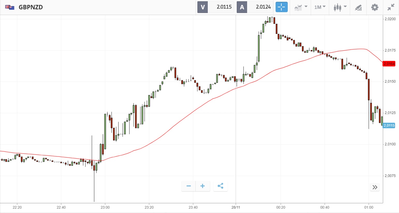Viewport: 399px width, 213px height.
Task: Click the collapse chart arrows icon
Action: pyautogui.click(x=391, y=7)
